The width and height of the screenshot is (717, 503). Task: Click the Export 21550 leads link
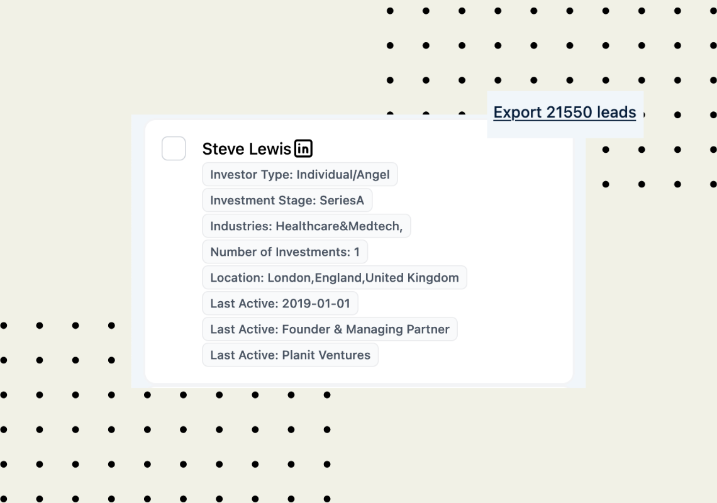[565, 113]
